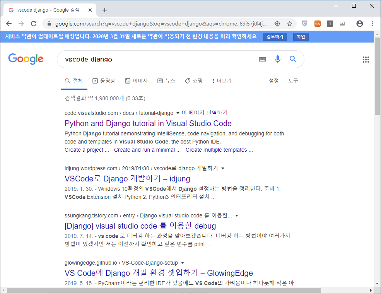The width and height of the screenshot is (381, 294).
Task: Switch to the 동영상 tab
Action: coord(104,81)
